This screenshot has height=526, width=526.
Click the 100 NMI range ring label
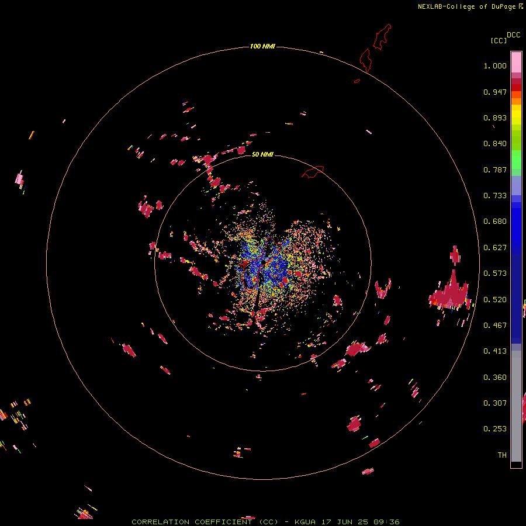[262, 46]
